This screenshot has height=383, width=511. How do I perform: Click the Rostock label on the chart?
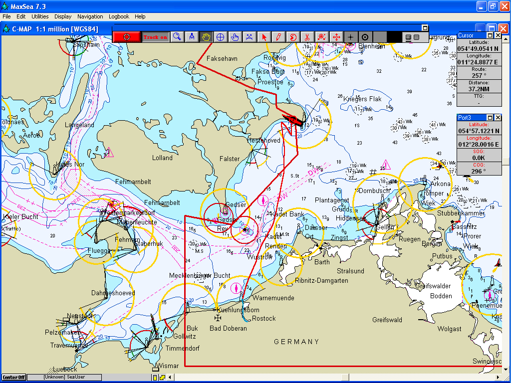[x=263, y=318]
